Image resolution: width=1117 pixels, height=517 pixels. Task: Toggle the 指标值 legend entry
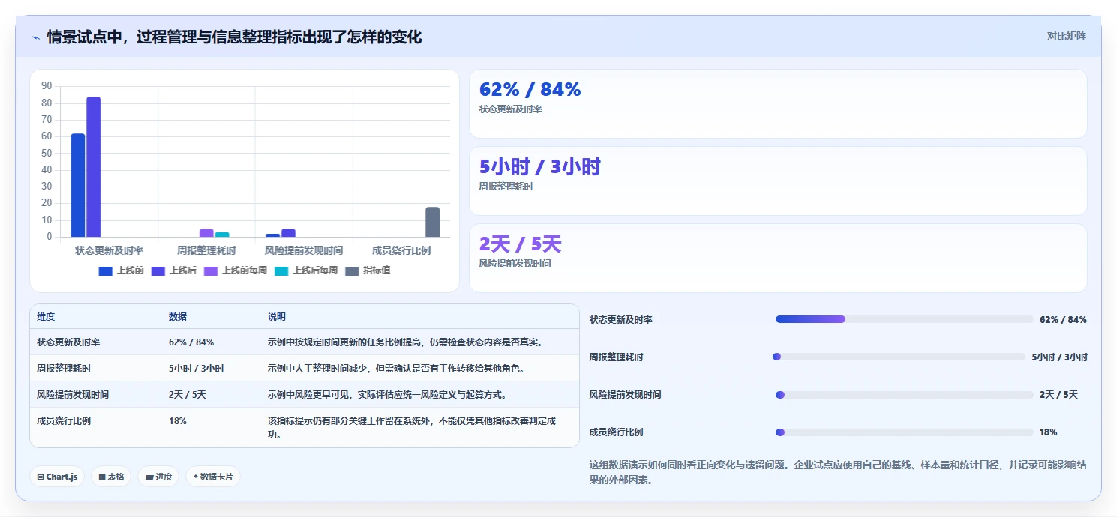pos(368,270)
